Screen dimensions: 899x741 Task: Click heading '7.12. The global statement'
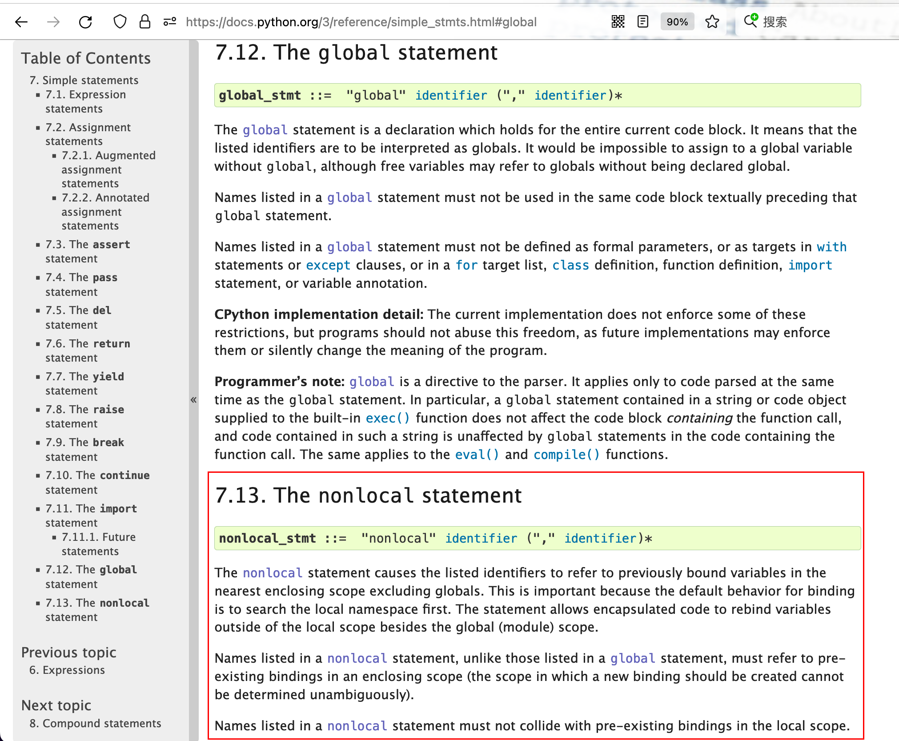coord(356,52)
